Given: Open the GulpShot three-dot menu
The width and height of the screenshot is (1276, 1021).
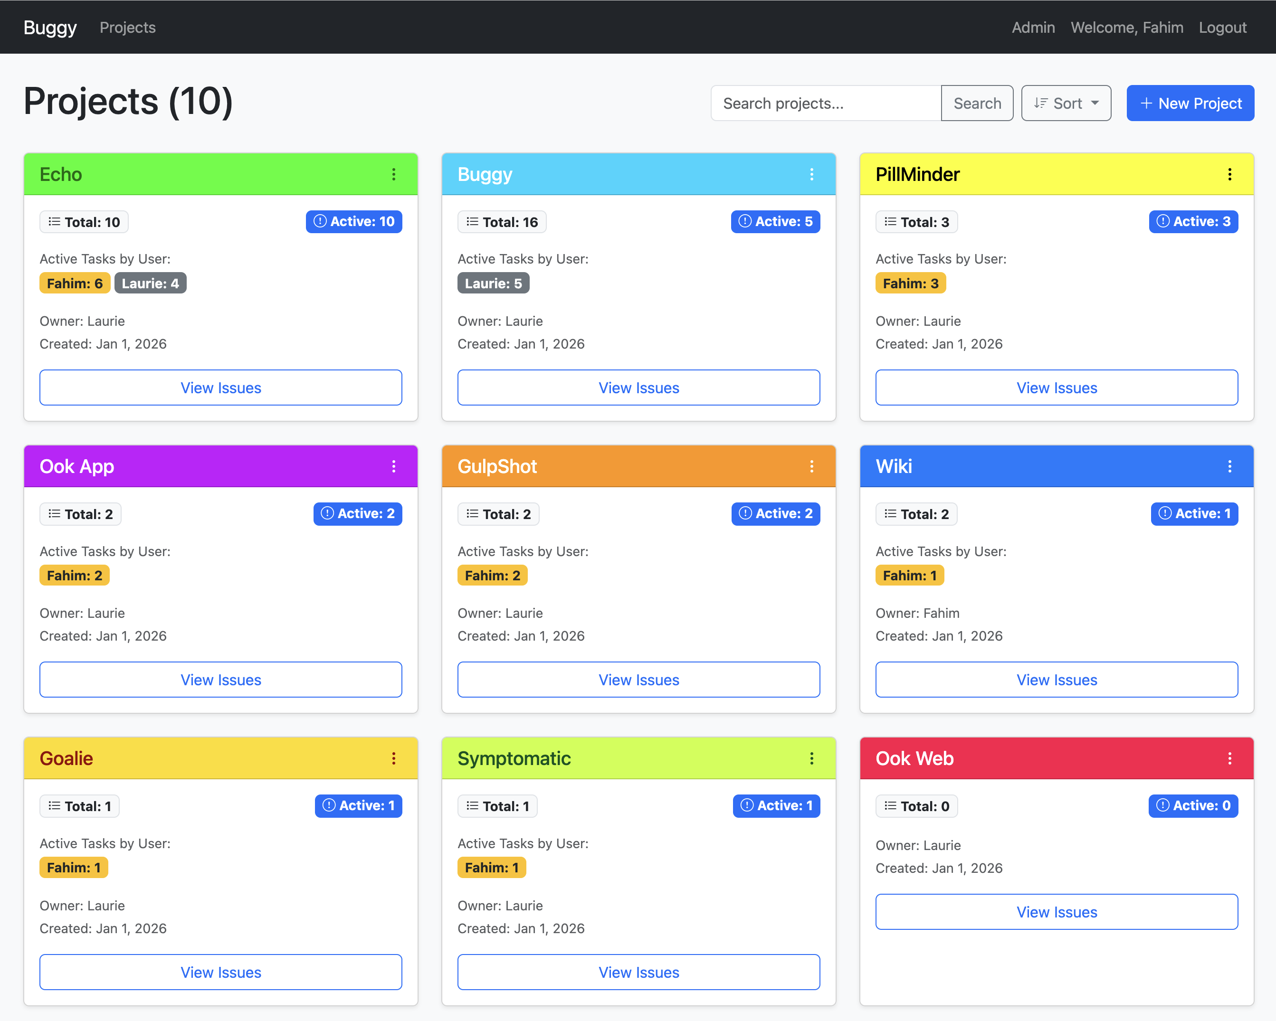Looking at the screenshot, I should (x=811, y=466).
